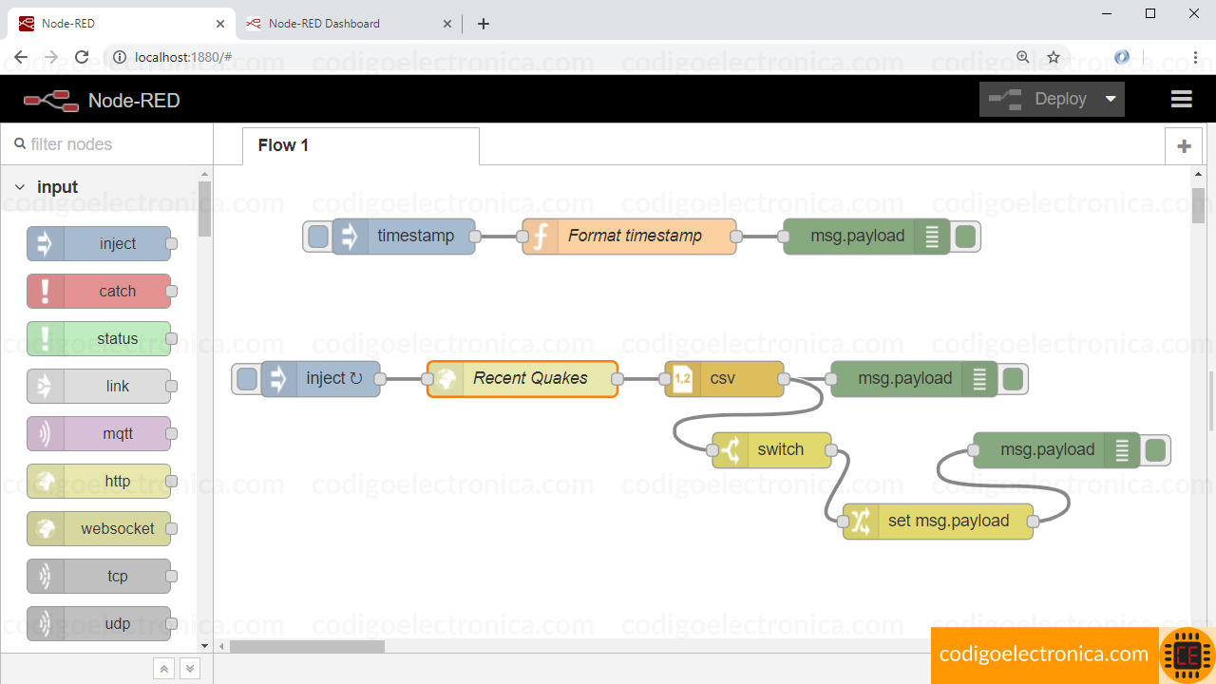Collapse all palette categories with up chevrons
1216x684 pixels.
tap(163, 669)
